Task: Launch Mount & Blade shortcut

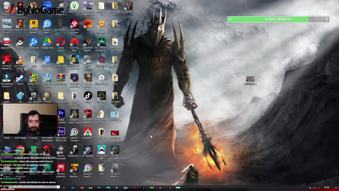Action: coord(88,45)
